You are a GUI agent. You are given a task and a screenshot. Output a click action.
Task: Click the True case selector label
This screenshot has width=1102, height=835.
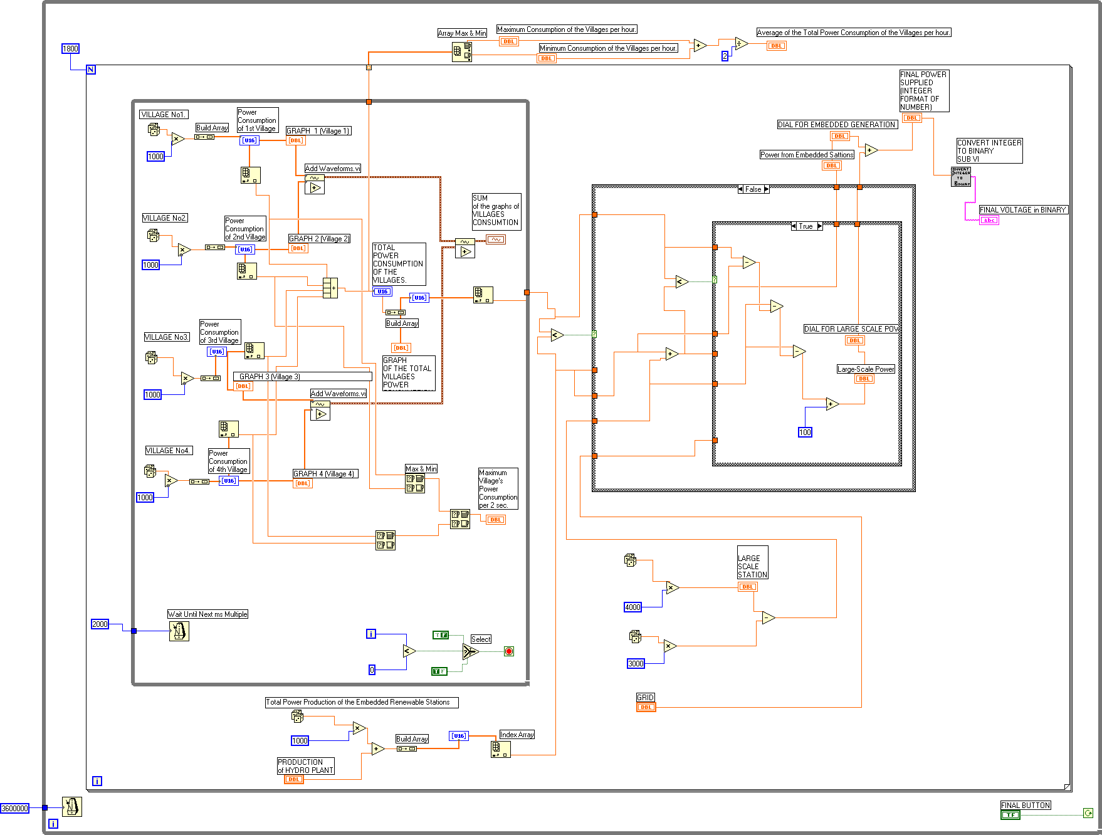(806, 226)
